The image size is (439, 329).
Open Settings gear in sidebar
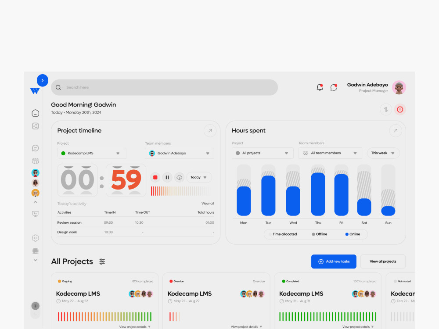pos(35,238)
